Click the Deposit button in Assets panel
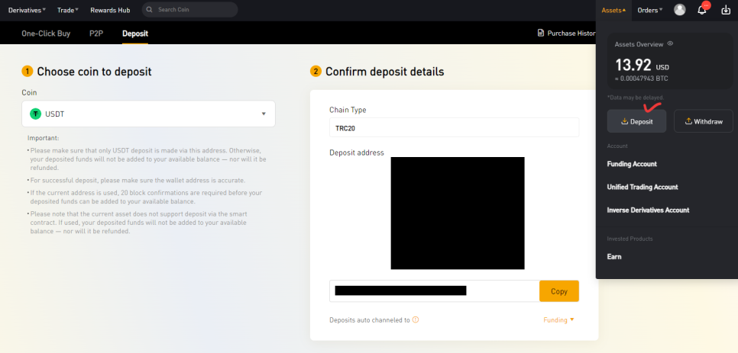Image resolution: width=738 pixels, height=353 pixels. (x=636, y=121)
